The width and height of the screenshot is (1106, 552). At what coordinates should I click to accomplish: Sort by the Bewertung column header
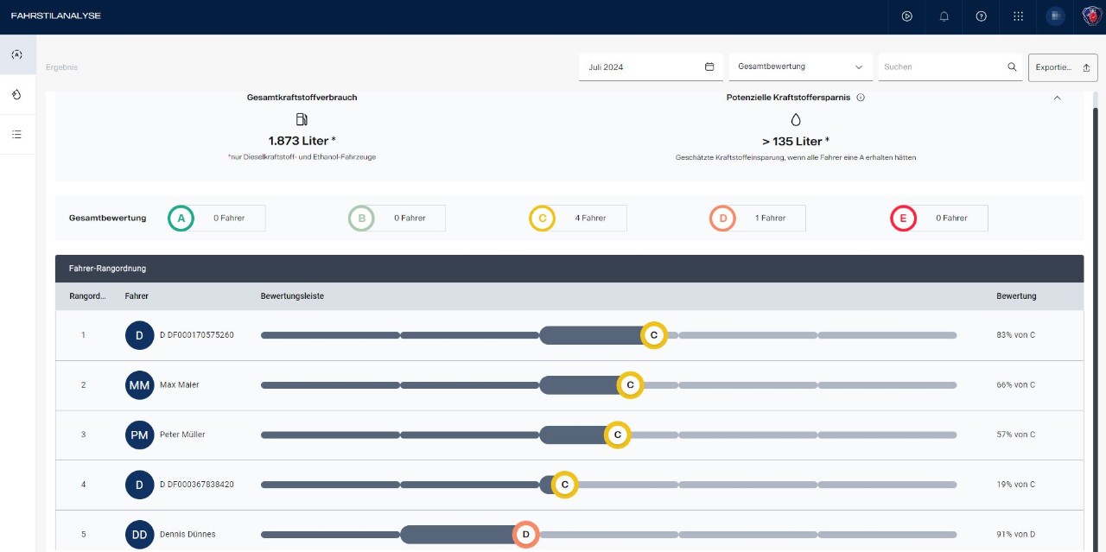[1016, 296]
